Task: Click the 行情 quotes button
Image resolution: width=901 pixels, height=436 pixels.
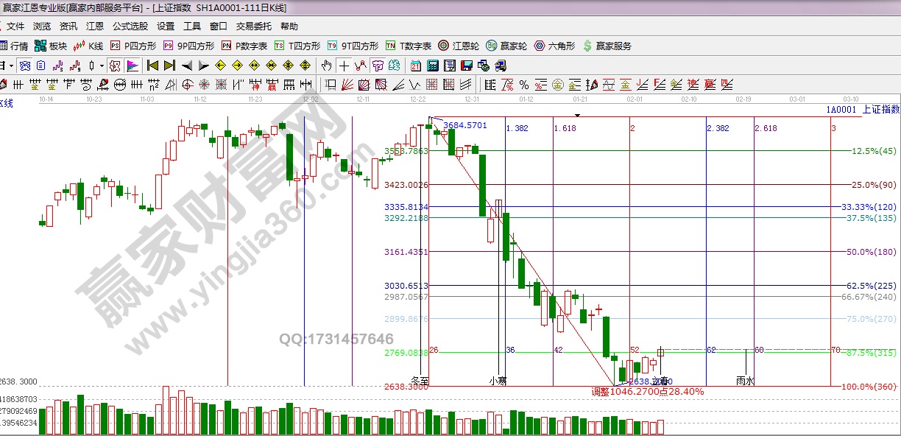Action: click(14, 46)
